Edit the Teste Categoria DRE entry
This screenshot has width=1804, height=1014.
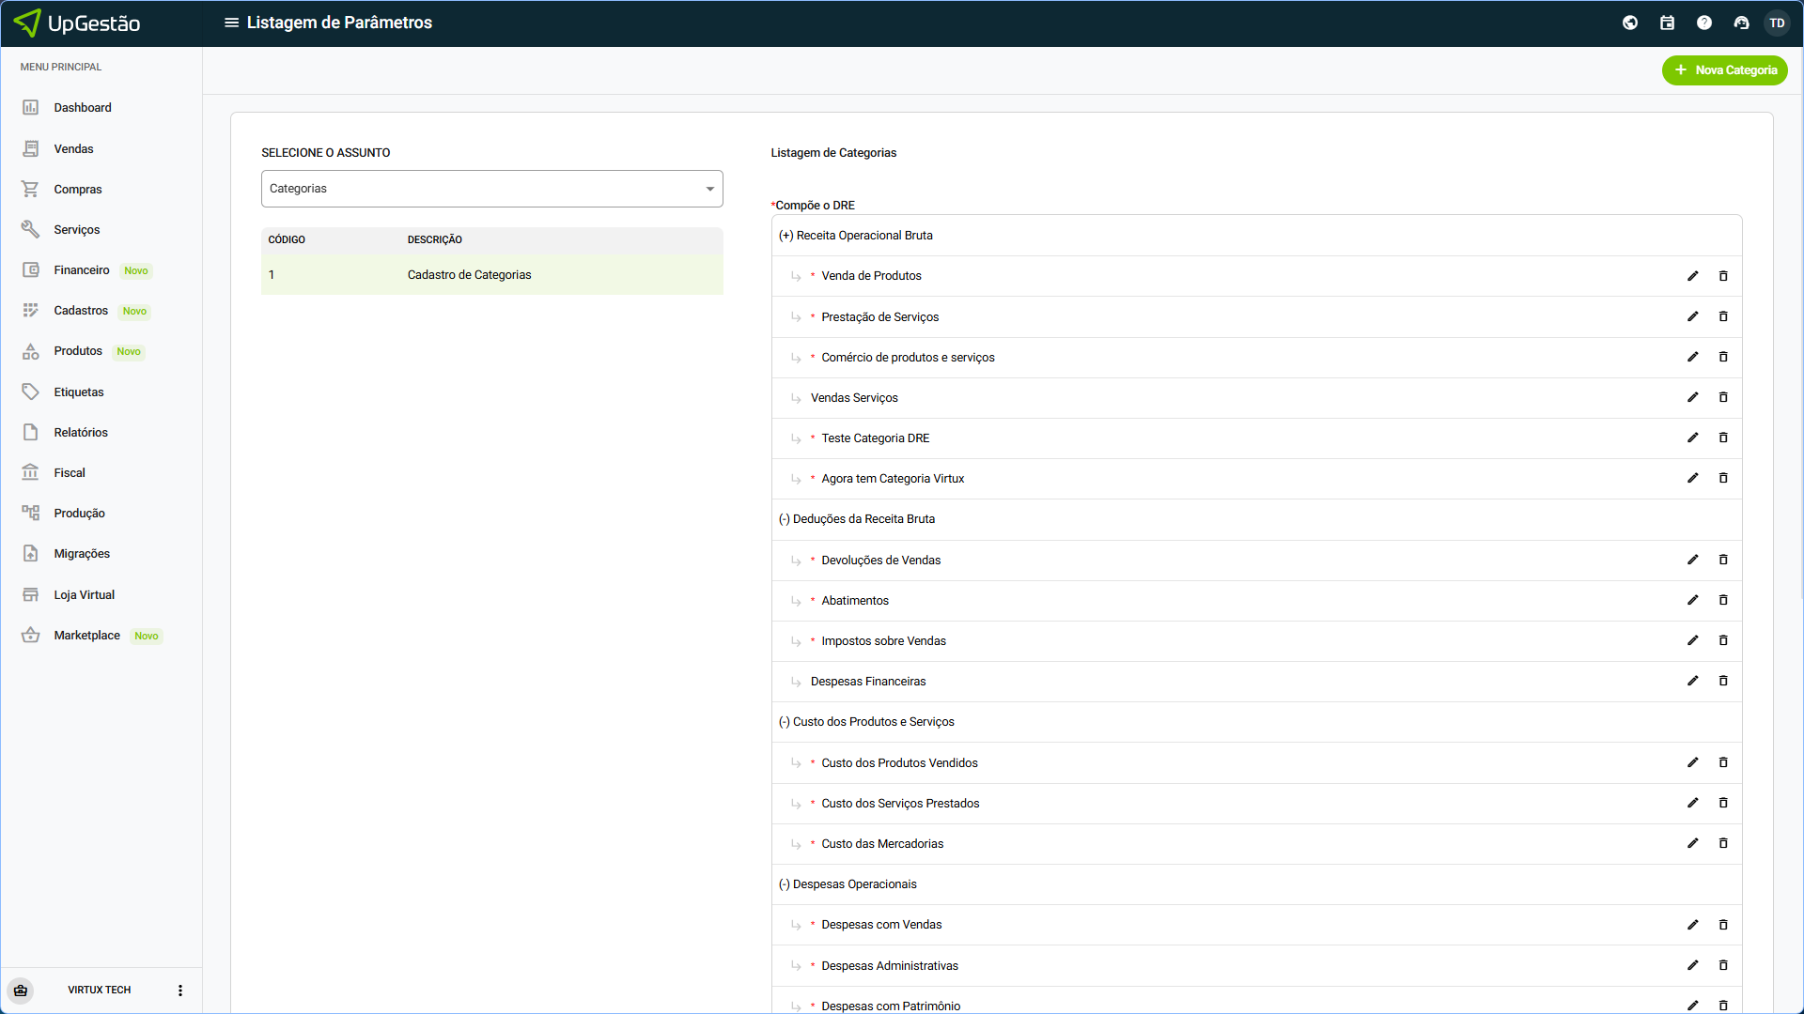1692,438
